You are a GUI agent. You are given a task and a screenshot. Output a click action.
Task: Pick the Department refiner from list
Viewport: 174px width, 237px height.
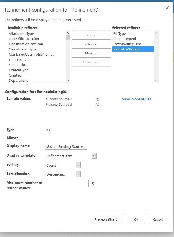(18, 81)
